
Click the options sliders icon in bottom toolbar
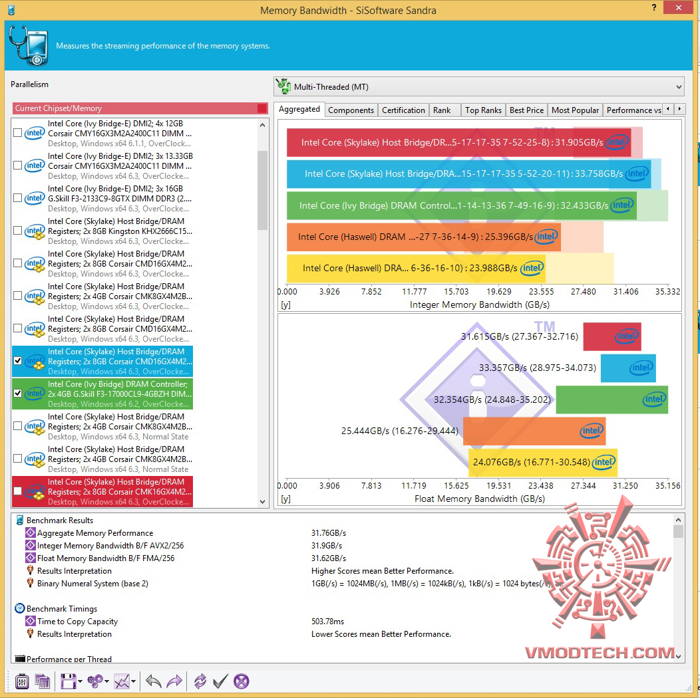click(x=21, y=681)
